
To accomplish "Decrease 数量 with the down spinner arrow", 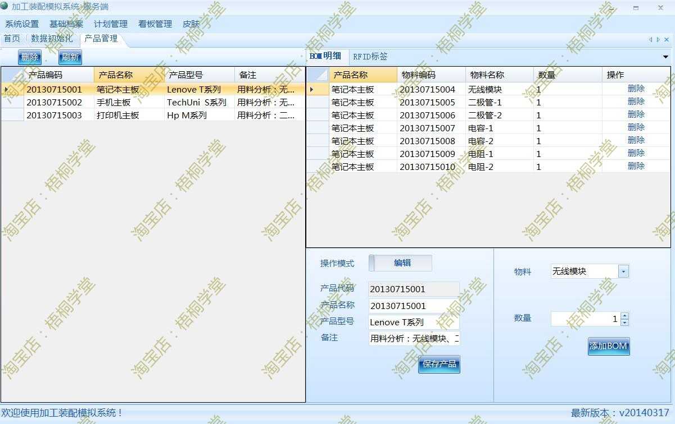I will pyautogui.click(x=624, y=322).
